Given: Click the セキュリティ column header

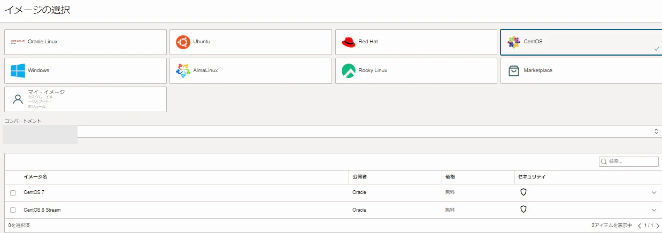Looking at the screenshot, I should (x=531, y=176).
